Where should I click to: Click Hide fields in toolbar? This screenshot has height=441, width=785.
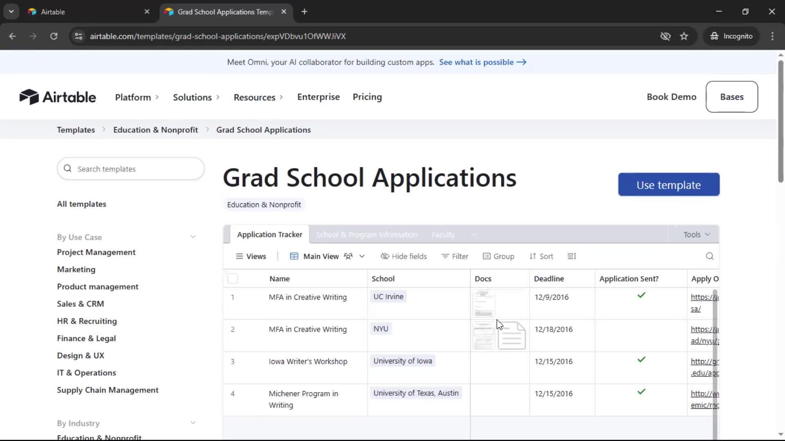pos(404,256)
